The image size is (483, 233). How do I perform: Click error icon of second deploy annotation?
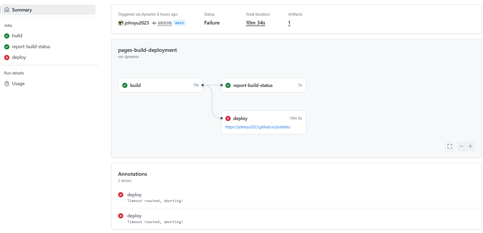pyautogui.click(x=121, y=216)
